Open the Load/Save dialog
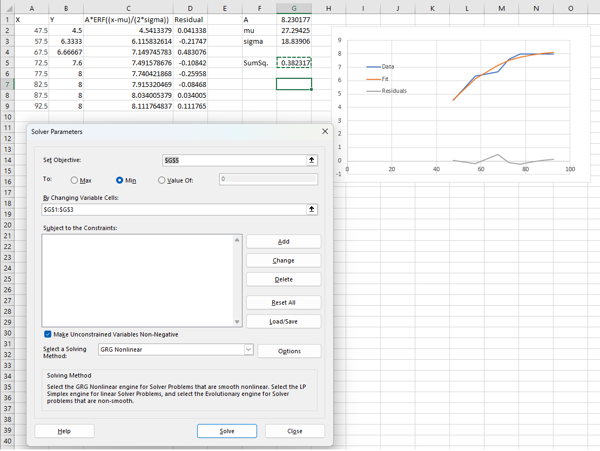Screen dimensions: 600x451 point(283,321)
